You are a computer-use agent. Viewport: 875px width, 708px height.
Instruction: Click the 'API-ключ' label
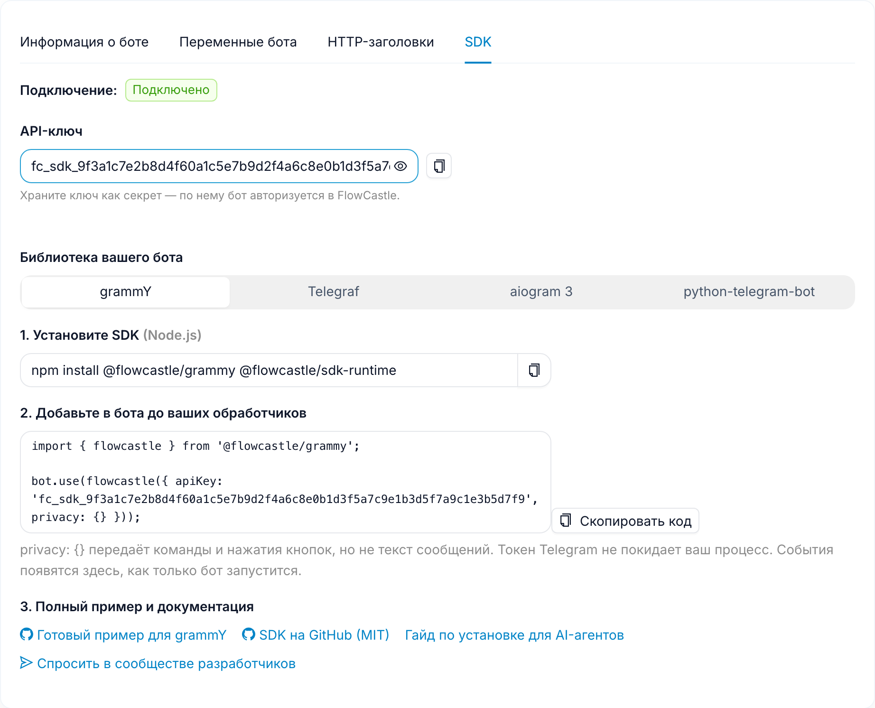(51, 131)
